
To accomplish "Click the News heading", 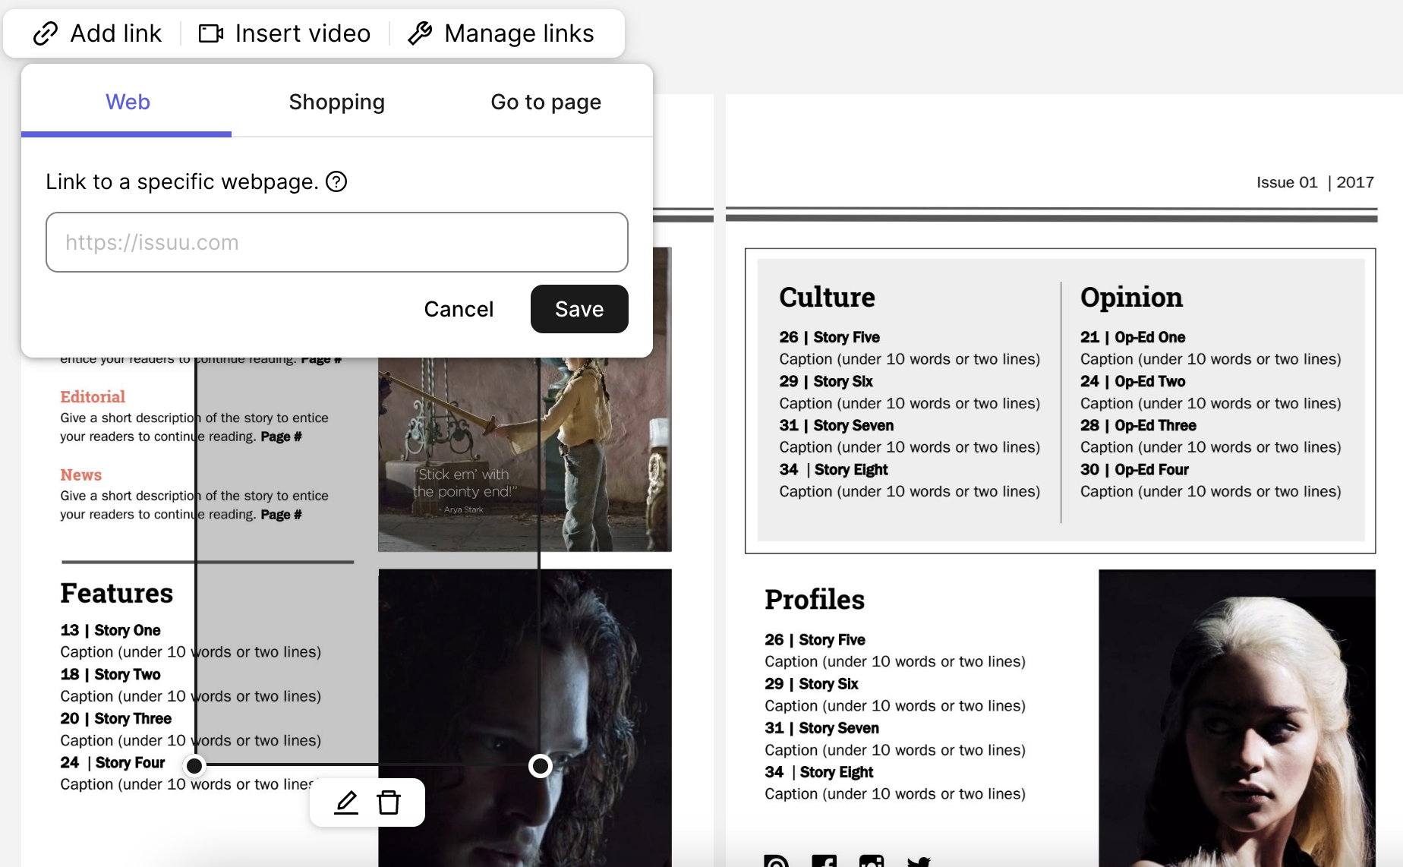I will (80, 474).
